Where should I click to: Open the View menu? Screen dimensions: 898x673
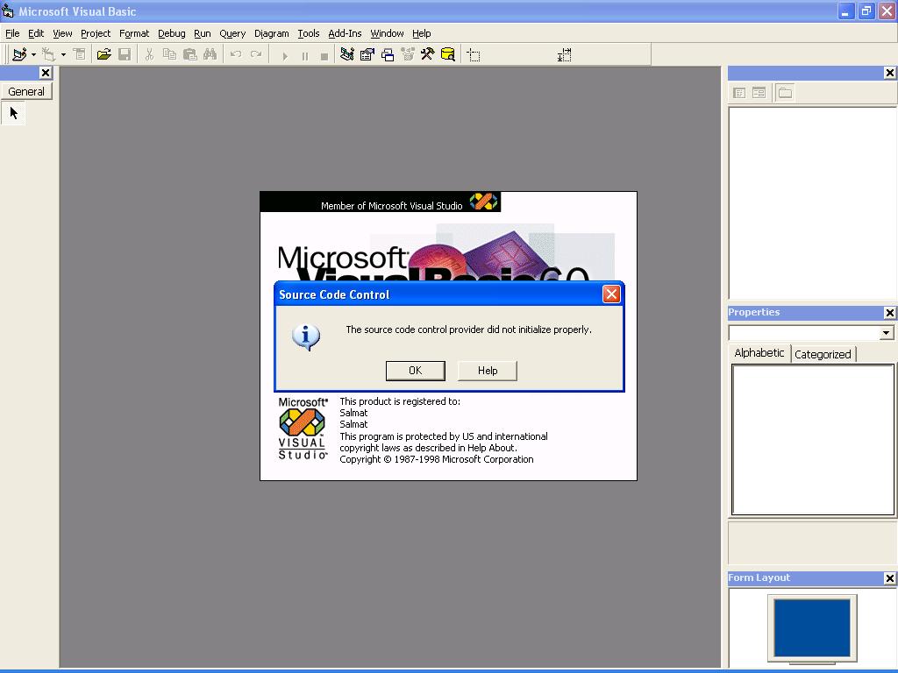[x=62, y=33]
